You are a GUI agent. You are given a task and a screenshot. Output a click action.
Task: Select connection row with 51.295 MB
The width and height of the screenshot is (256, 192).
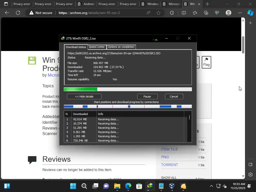(124, 128)
